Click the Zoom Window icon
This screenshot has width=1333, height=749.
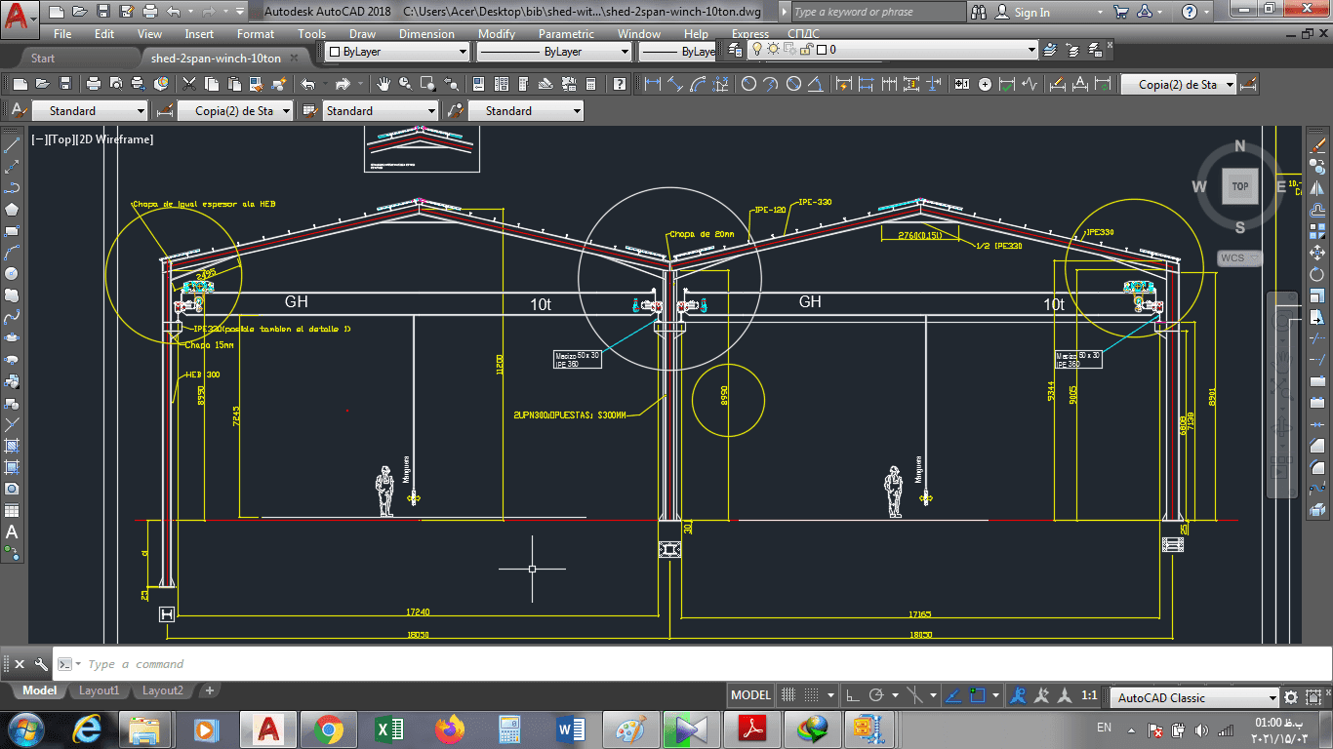tap(426, 84)
